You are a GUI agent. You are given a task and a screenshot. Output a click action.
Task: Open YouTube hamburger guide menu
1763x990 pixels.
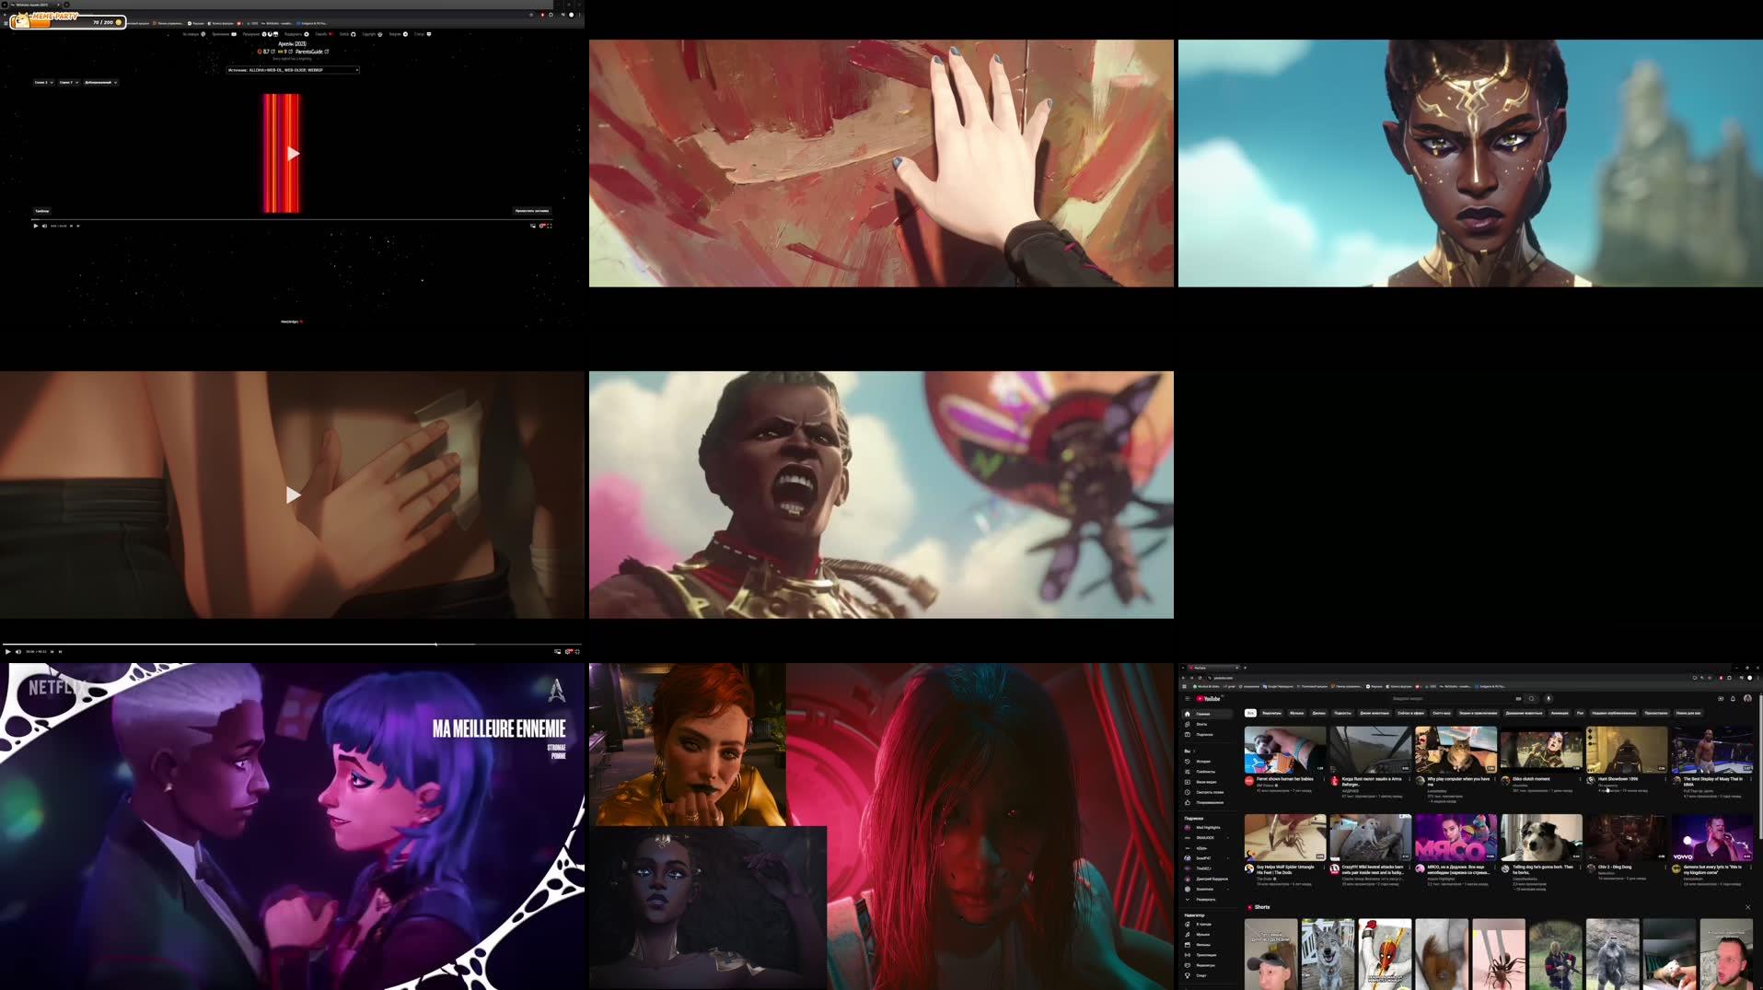pos(1188,699)
